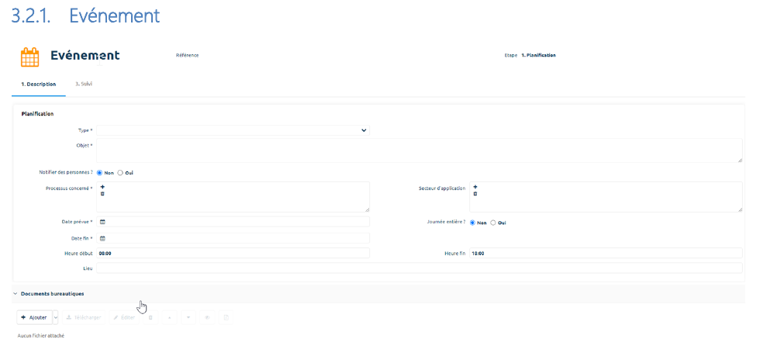Click the Télécharger button

pos(83,317)
